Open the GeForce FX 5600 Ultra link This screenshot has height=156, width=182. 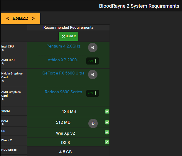point(63,73)
